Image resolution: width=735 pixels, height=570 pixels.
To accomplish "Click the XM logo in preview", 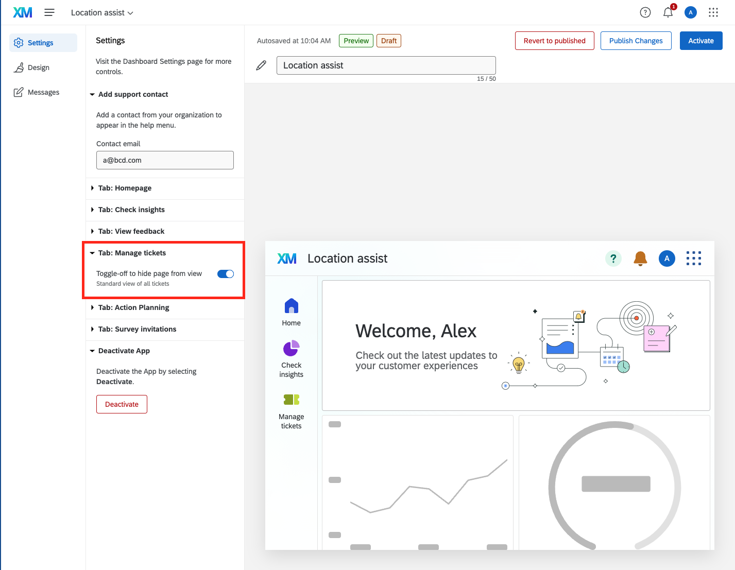I will click(x=287, y=258).
